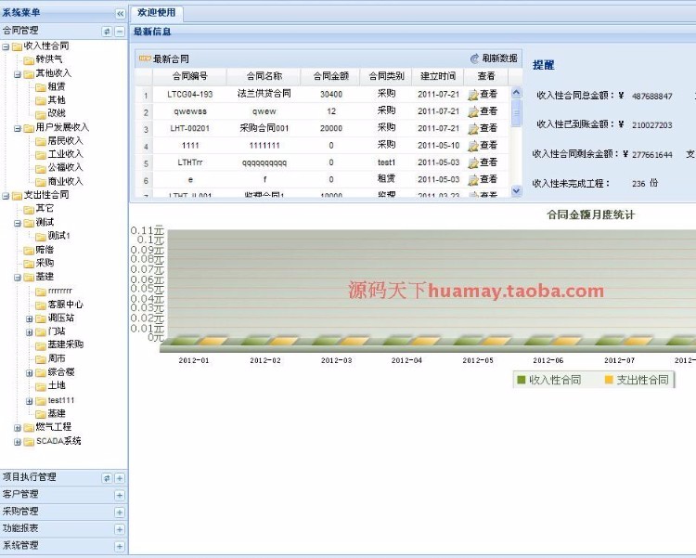The height and width of the screenshot is (558, 696).
Task: Expand the 客户管理 panel with plus
Action: 120,496
